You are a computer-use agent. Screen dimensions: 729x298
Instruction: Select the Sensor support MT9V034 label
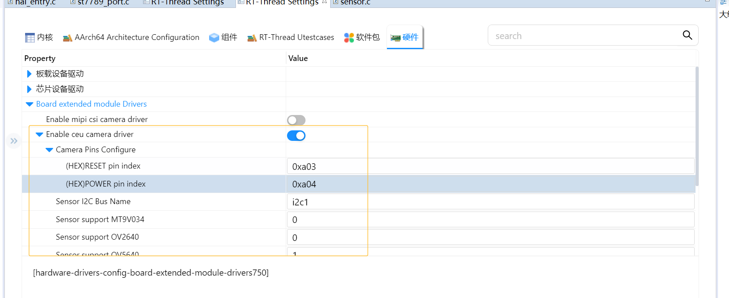pyautogui.click(x=100, y=219)
